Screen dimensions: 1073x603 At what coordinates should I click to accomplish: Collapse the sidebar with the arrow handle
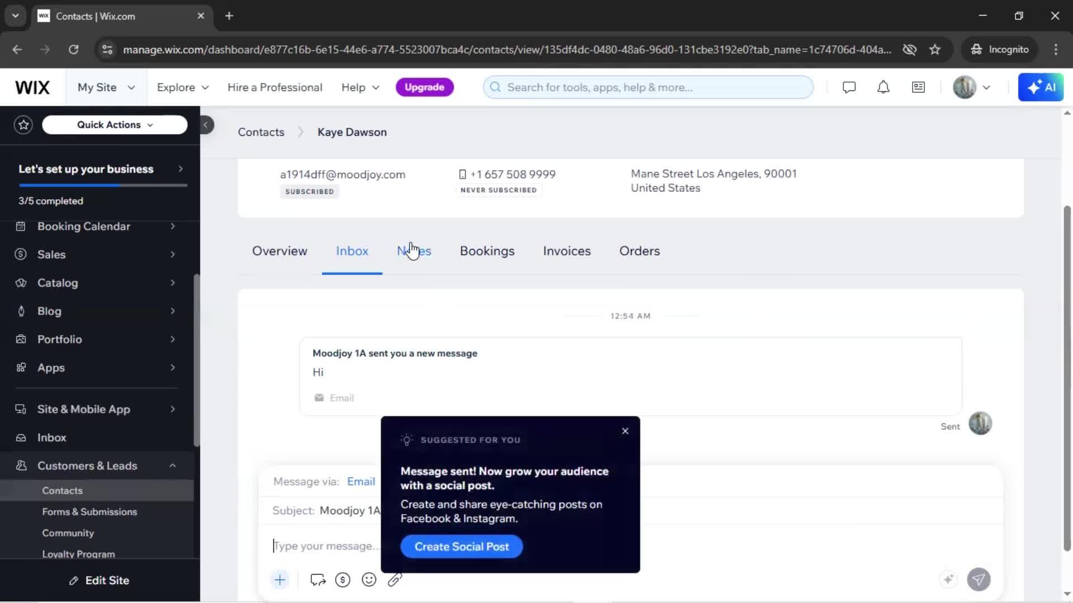tap(206, 125)
